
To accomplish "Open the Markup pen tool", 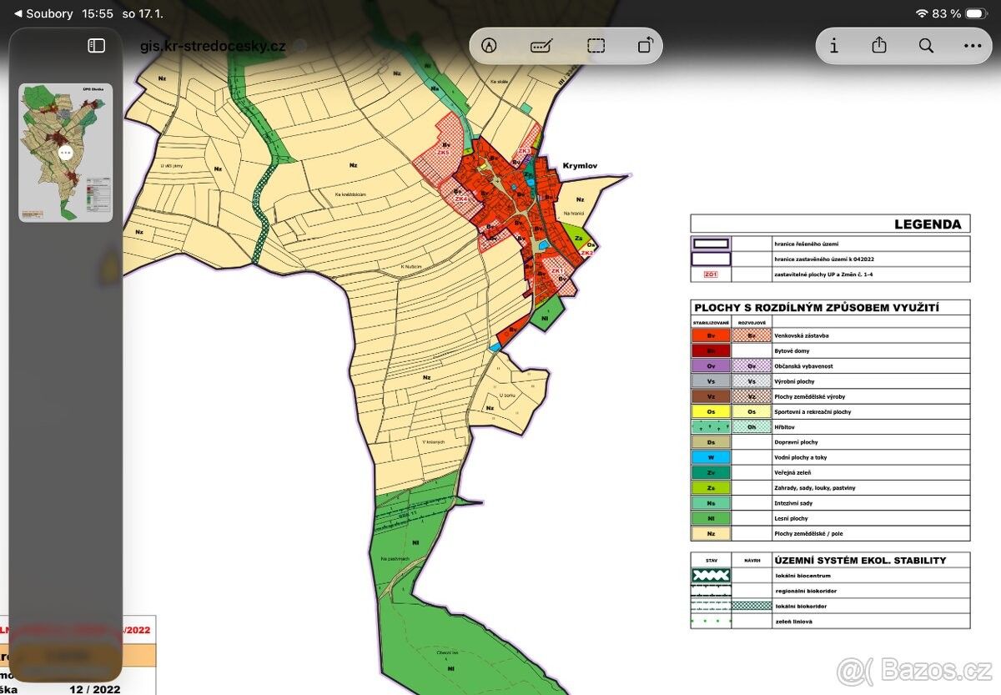I will pyautogui.click(x=490, y=46).
